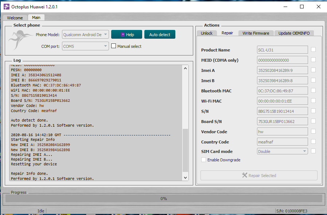Tick the Product Name checkbox
This screenshot has height=215, width=327.
tap(313, 50)
